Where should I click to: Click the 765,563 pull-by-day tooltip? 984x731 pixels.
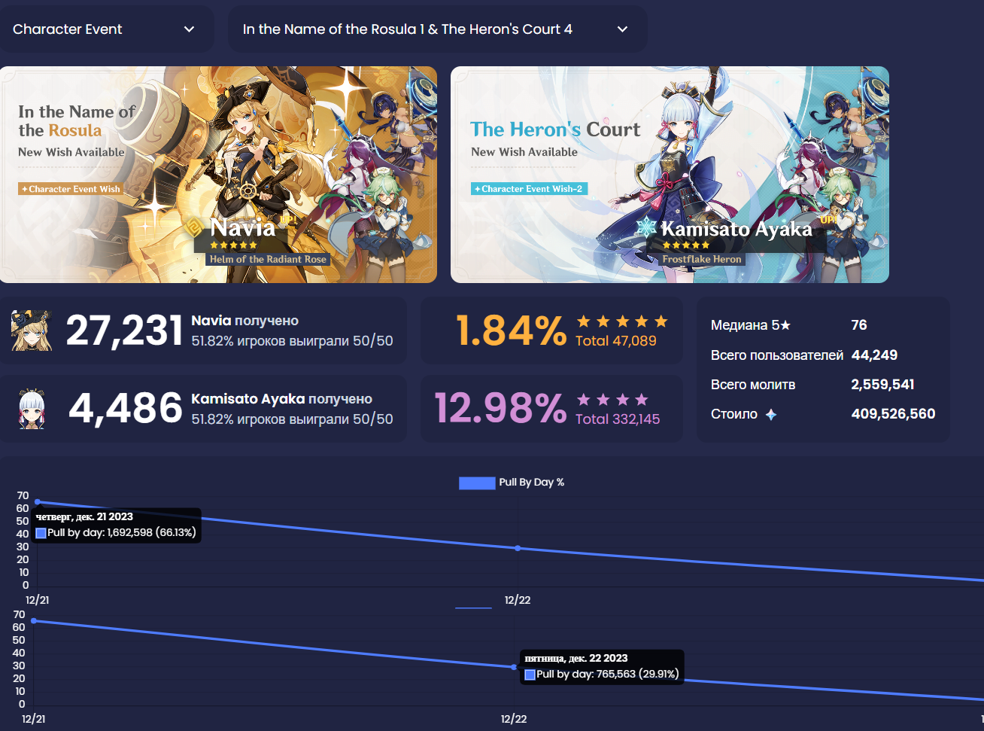(603, 667)
